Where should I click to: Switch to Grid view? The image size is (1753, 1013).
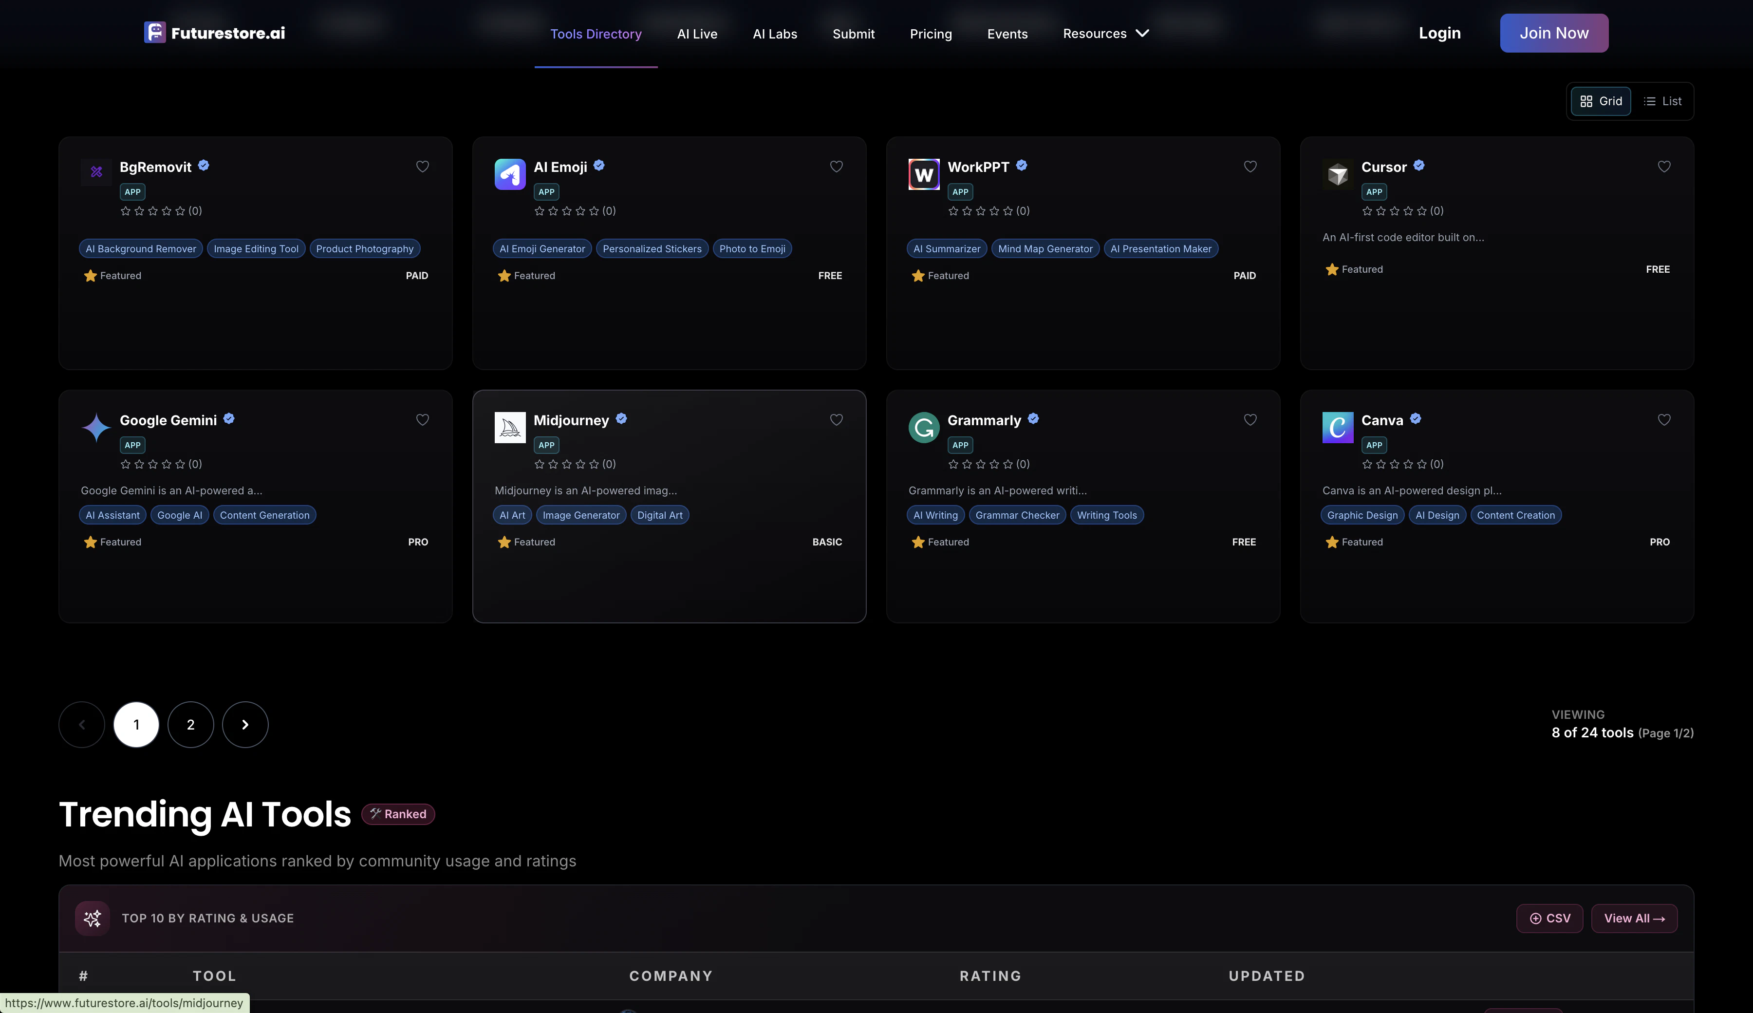click(1601, 102)
